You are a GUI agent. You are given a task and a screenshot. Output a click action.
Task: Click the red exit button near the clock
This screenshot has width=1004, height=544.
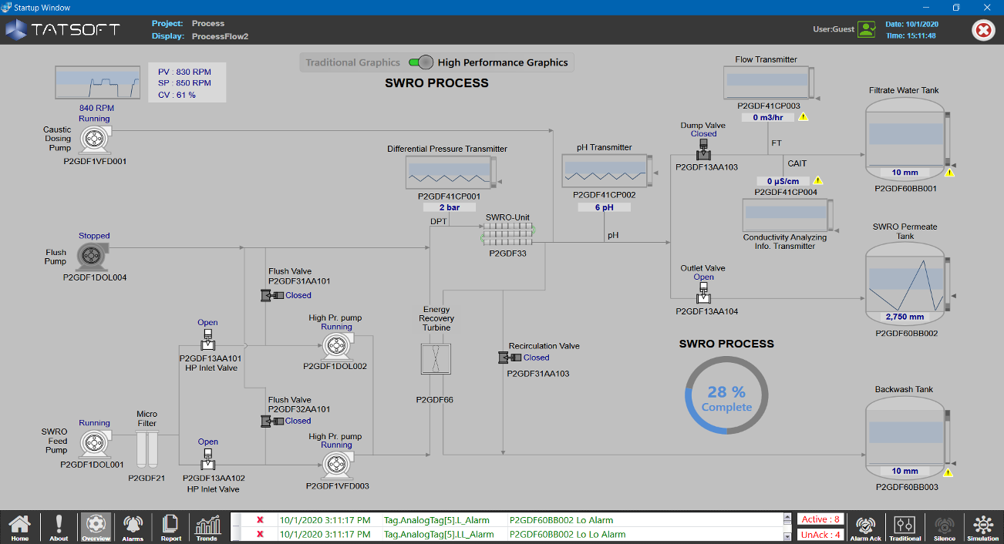tap(983, 30)
